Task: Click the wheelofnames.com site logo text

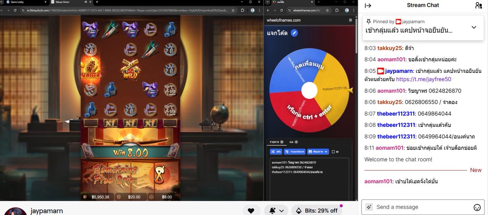Action: pos(283,20)
